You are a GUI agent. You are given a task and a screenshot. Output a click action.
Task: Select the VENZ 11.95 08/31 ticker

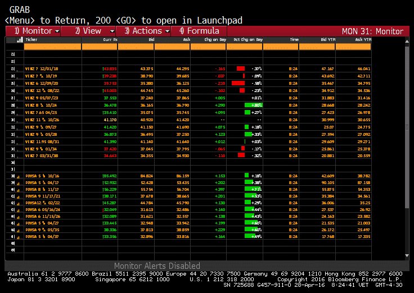(42, 142)
